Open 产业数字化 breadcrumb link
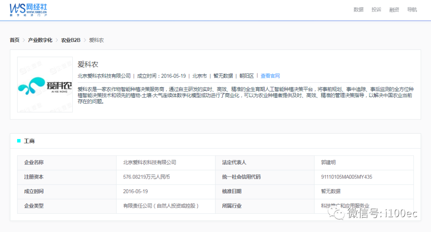The width and height of the screenshot is (431, 232). tap(40, 40)
